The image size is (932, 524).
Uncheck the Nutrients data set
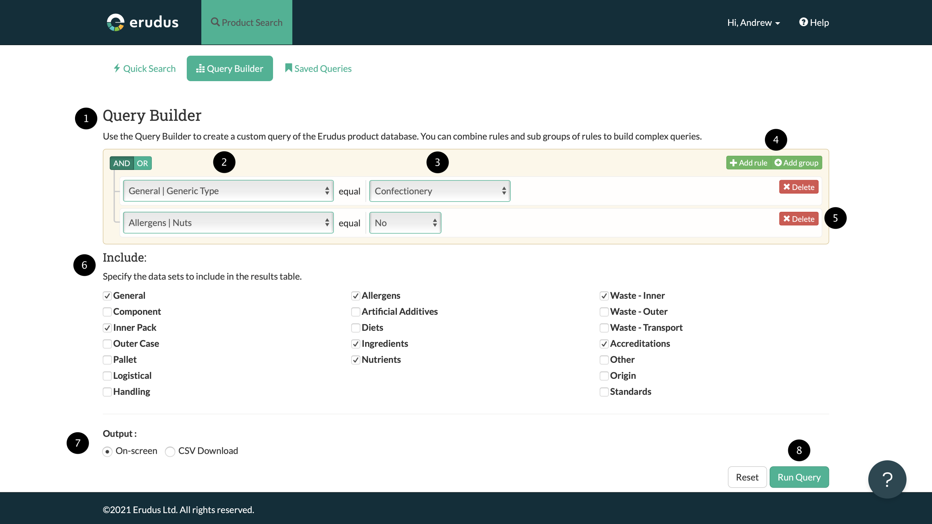pyautogui.click(x=356, y=360)
